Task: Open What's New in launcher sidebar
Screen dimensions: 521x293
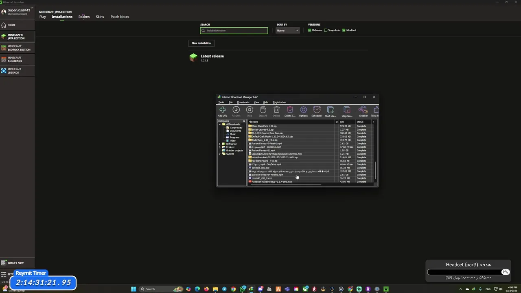Action: click(18, 263)
